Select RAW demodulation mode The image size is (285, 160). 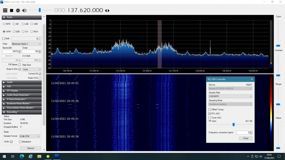coord(34,32)
